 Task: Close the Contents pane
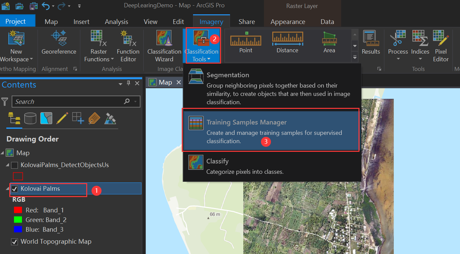[137, 84]
